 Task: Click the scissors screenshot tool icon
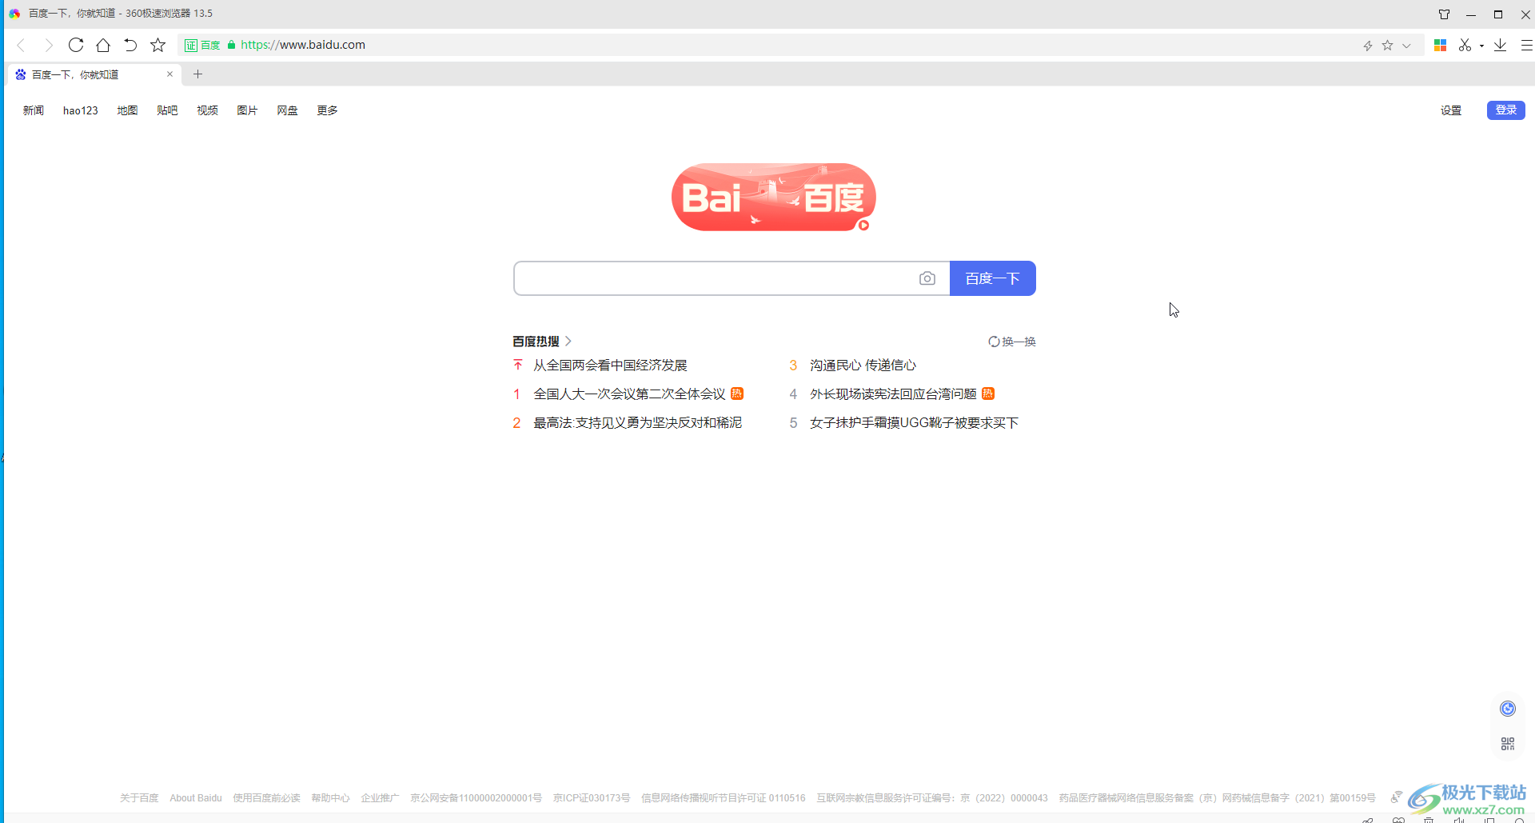pos(1466,45)
